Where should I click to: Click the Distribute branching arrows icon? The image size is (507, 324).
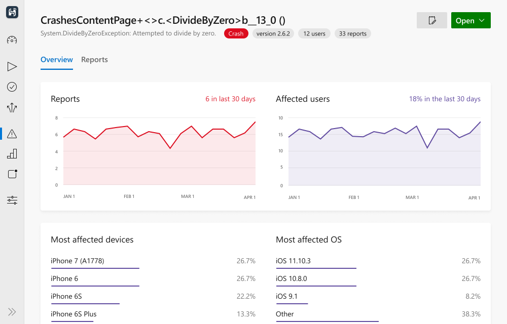pyautogui.click(x=12, y=108)
